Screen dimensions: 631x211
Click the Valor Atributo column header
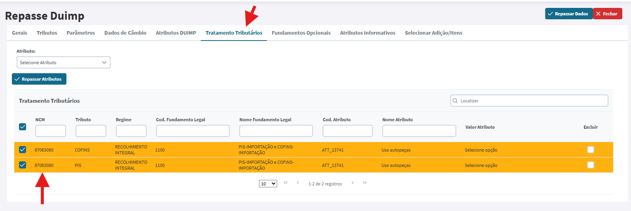(480, 127)
